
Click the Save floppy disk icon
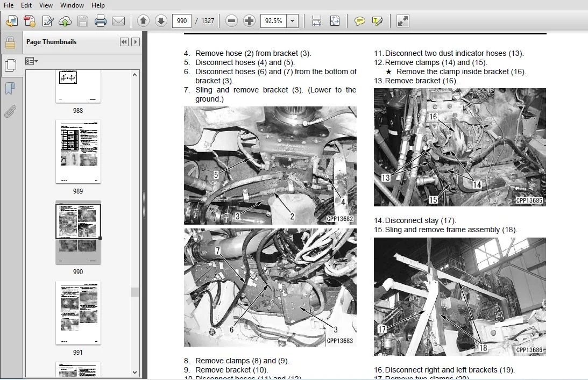(x=83, y=21)
